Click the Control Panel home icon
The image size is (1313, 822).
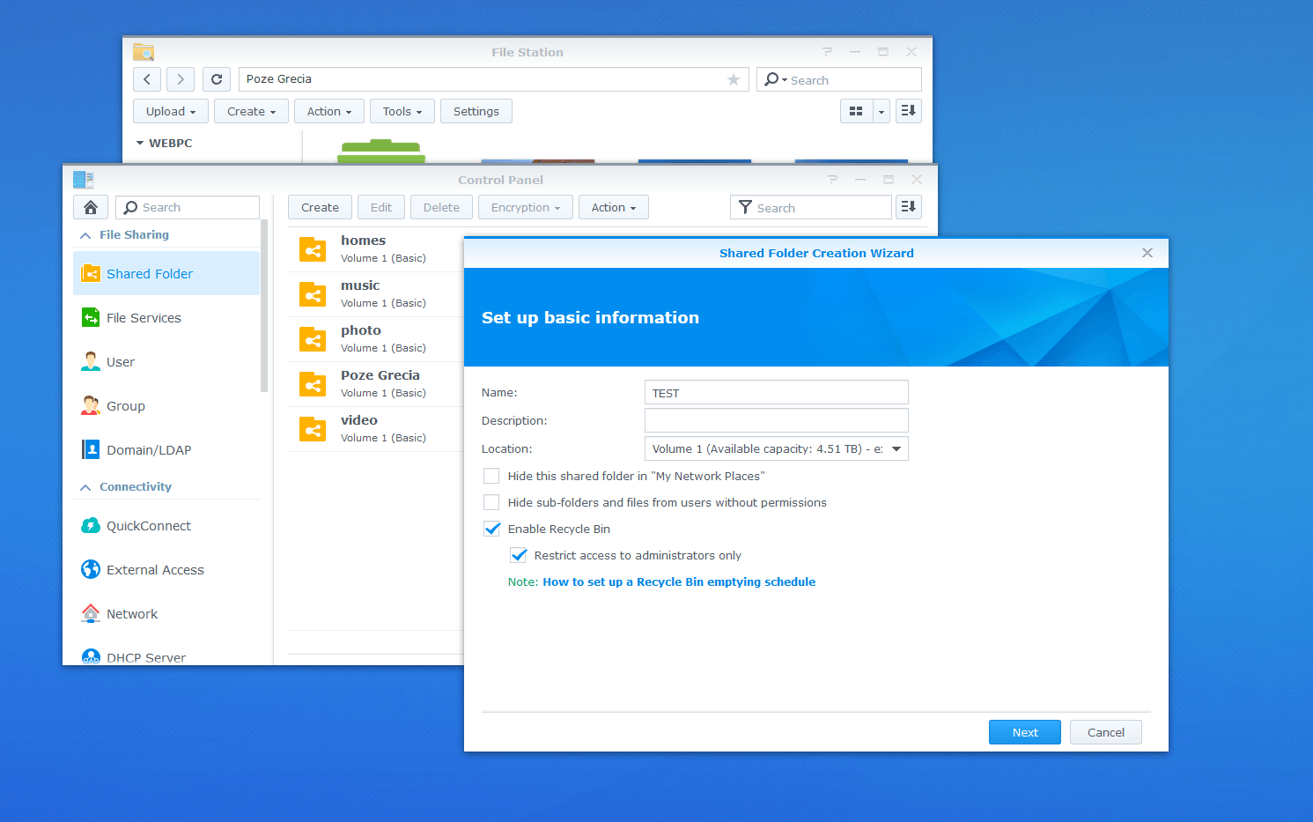91,207
